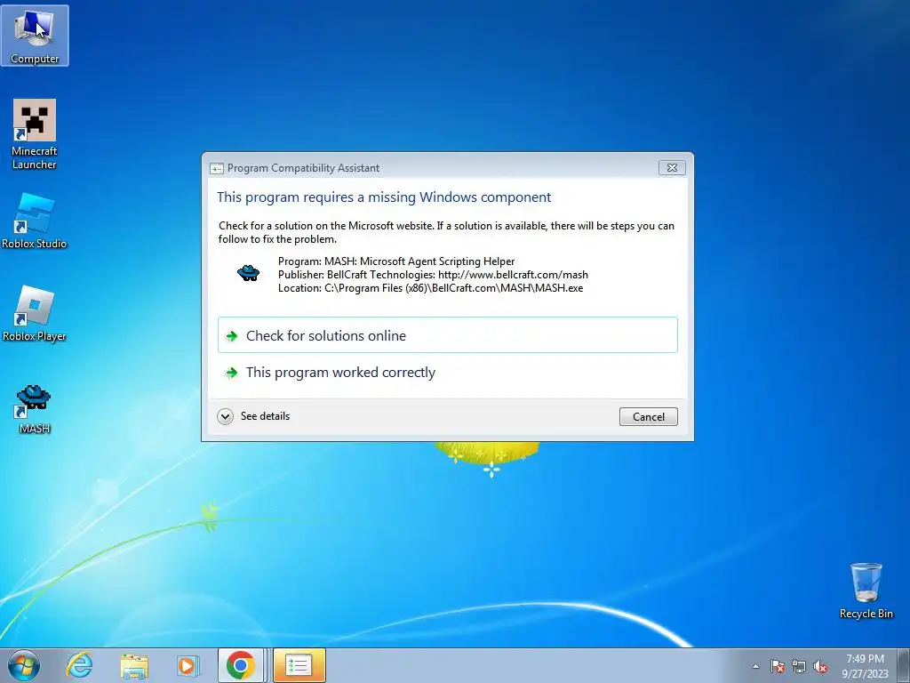Select the Computer desktop icon

tap(35, 36)
